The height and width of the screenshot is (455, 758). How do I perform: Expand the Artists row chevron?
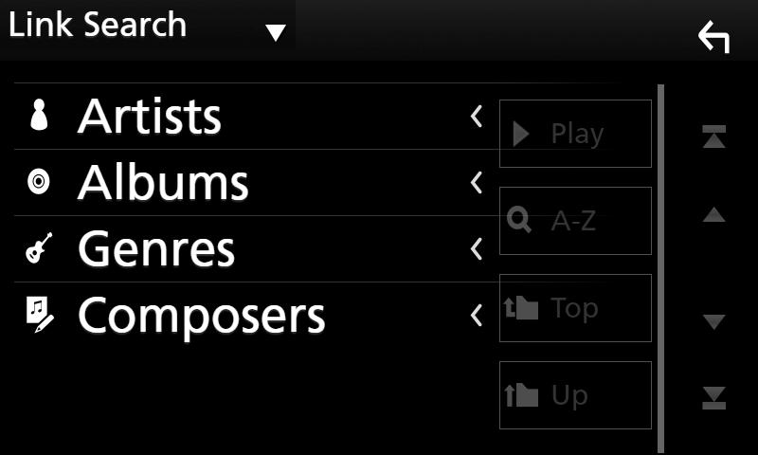pos(477,117)
